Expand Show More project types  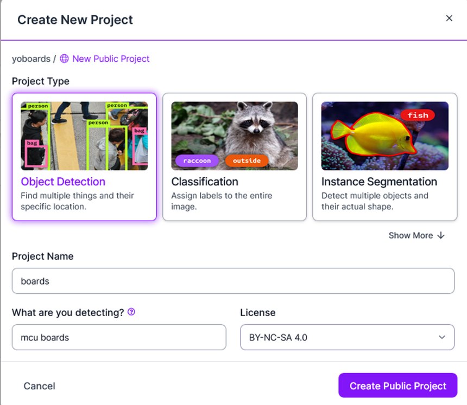[x=417, y=235]
